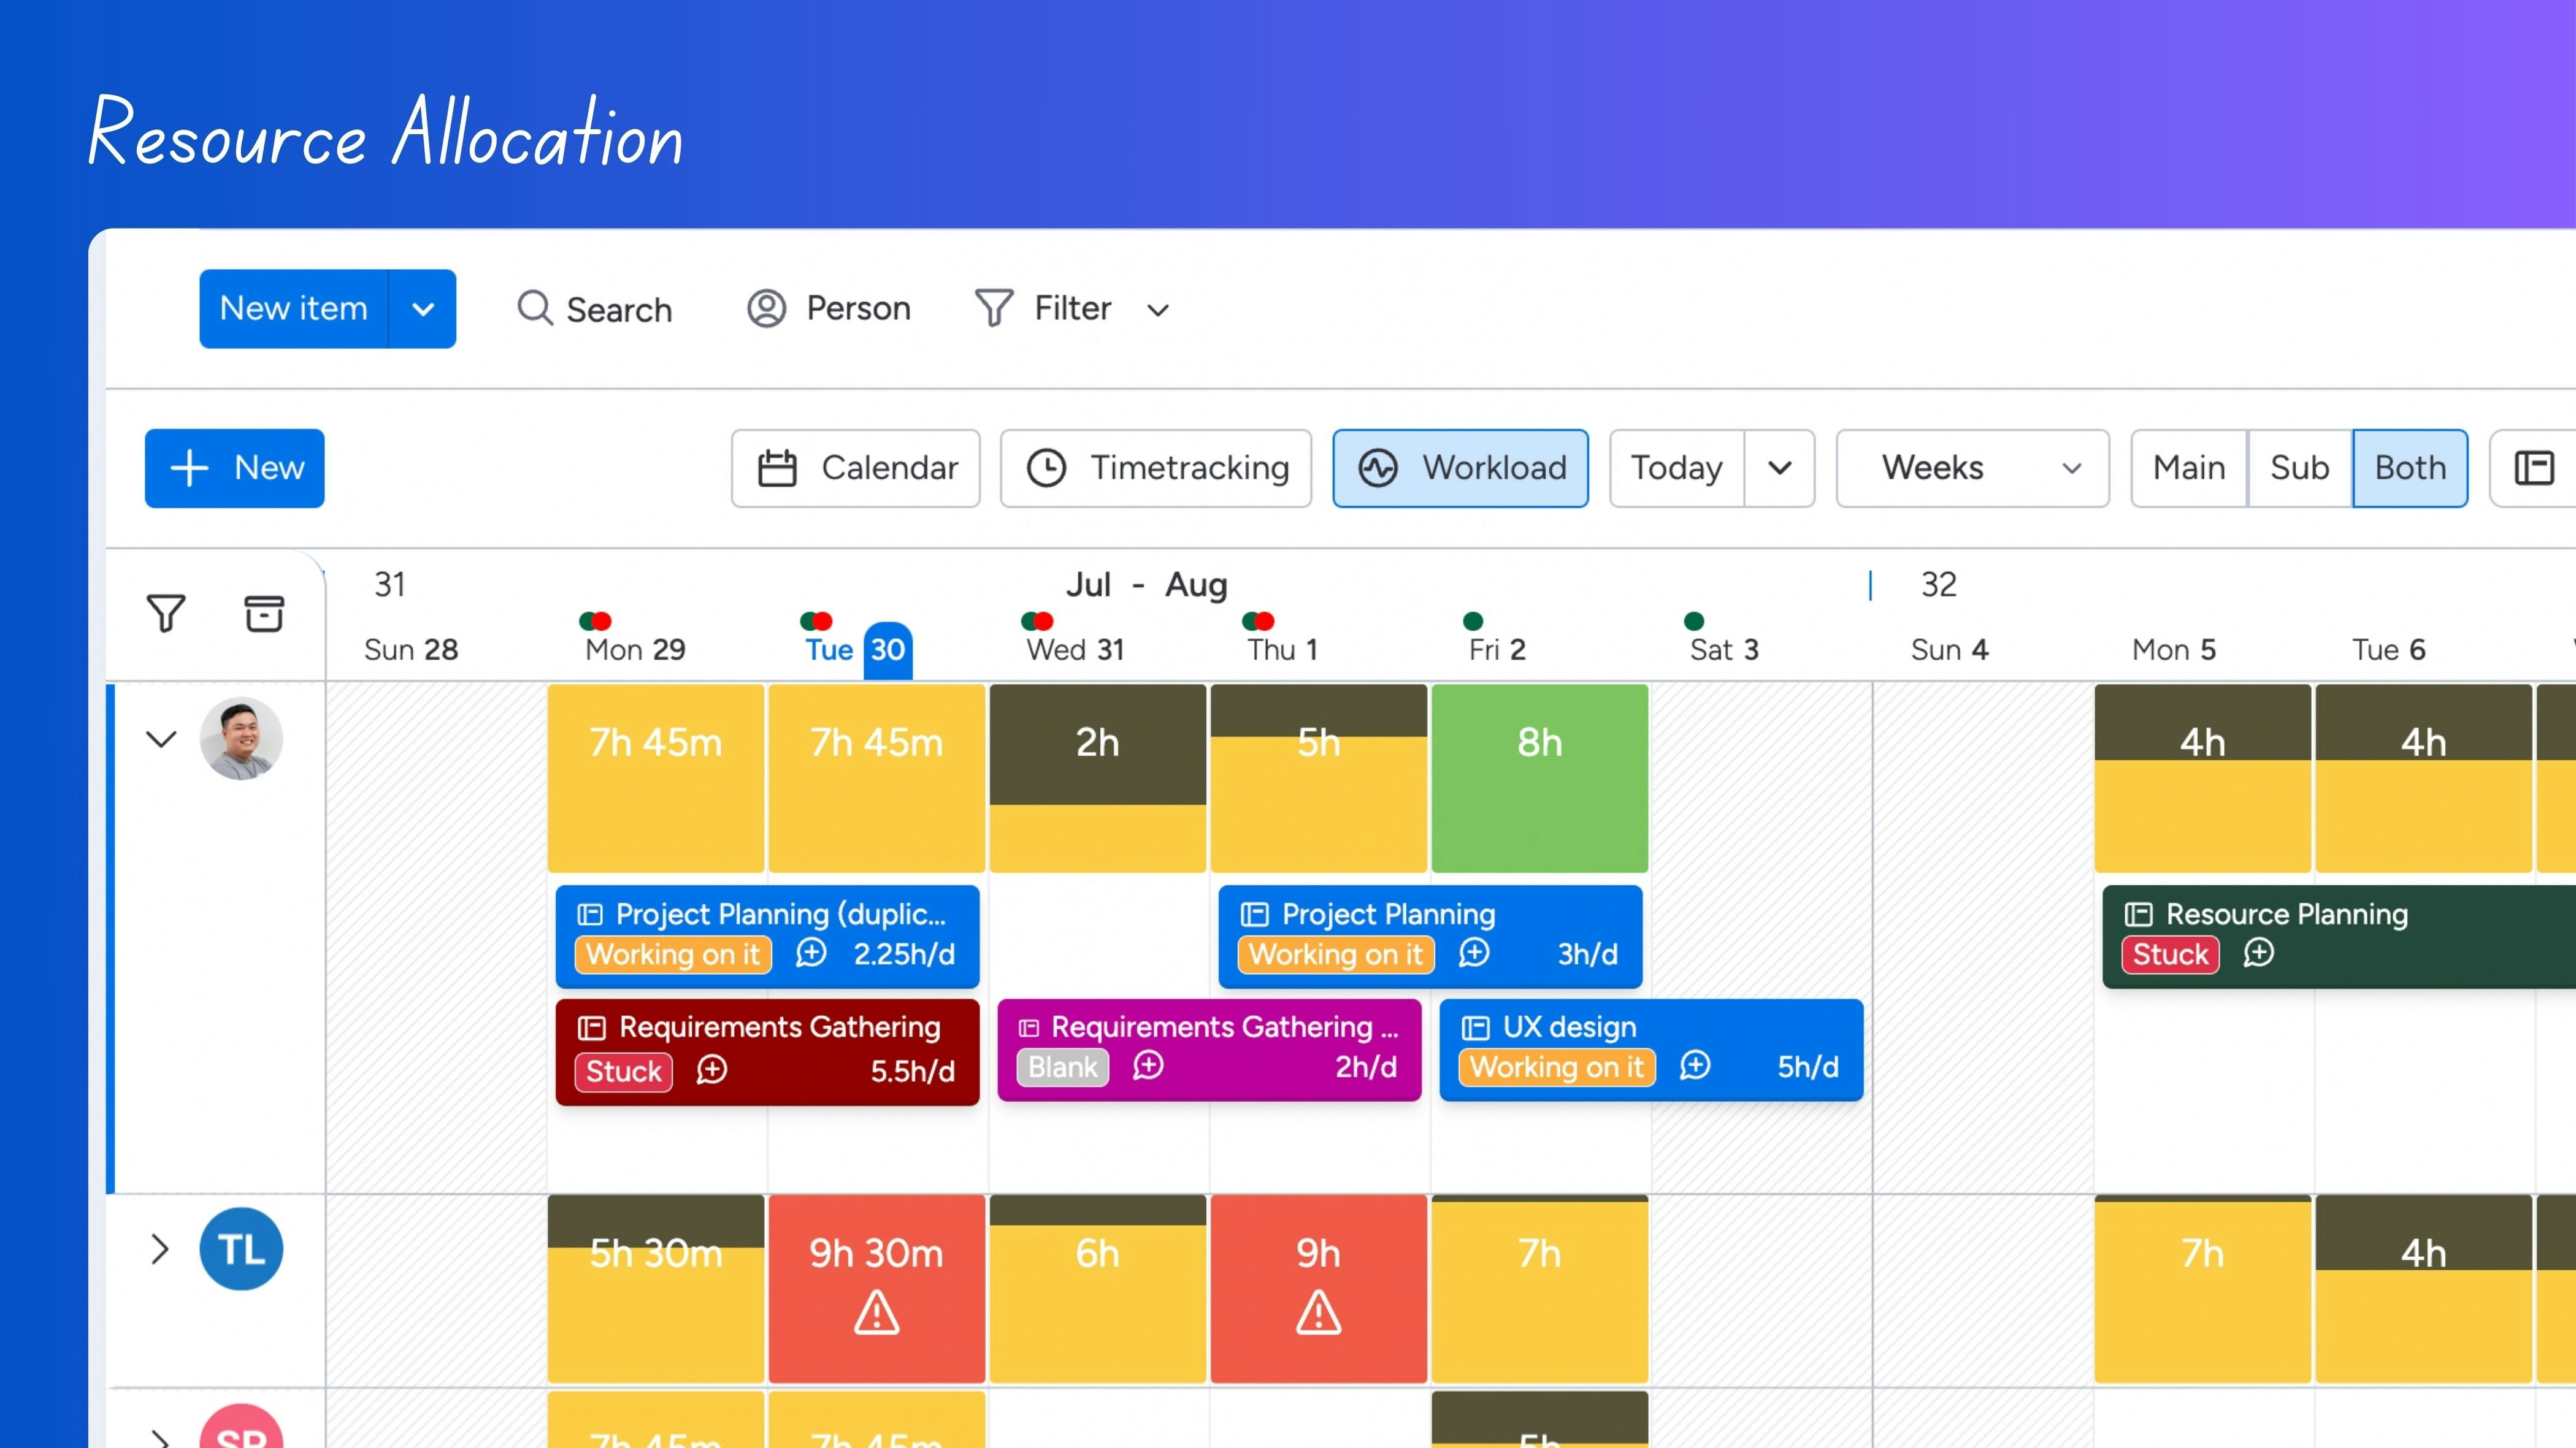This screenshot has height=1448, width=2576.
Task: Add update on Project Planning (duplic... card
Action: coord(811,953)
